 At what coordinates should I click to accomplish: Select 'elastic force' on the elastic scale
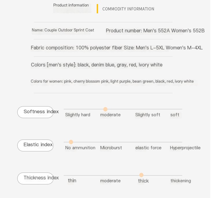148,148
